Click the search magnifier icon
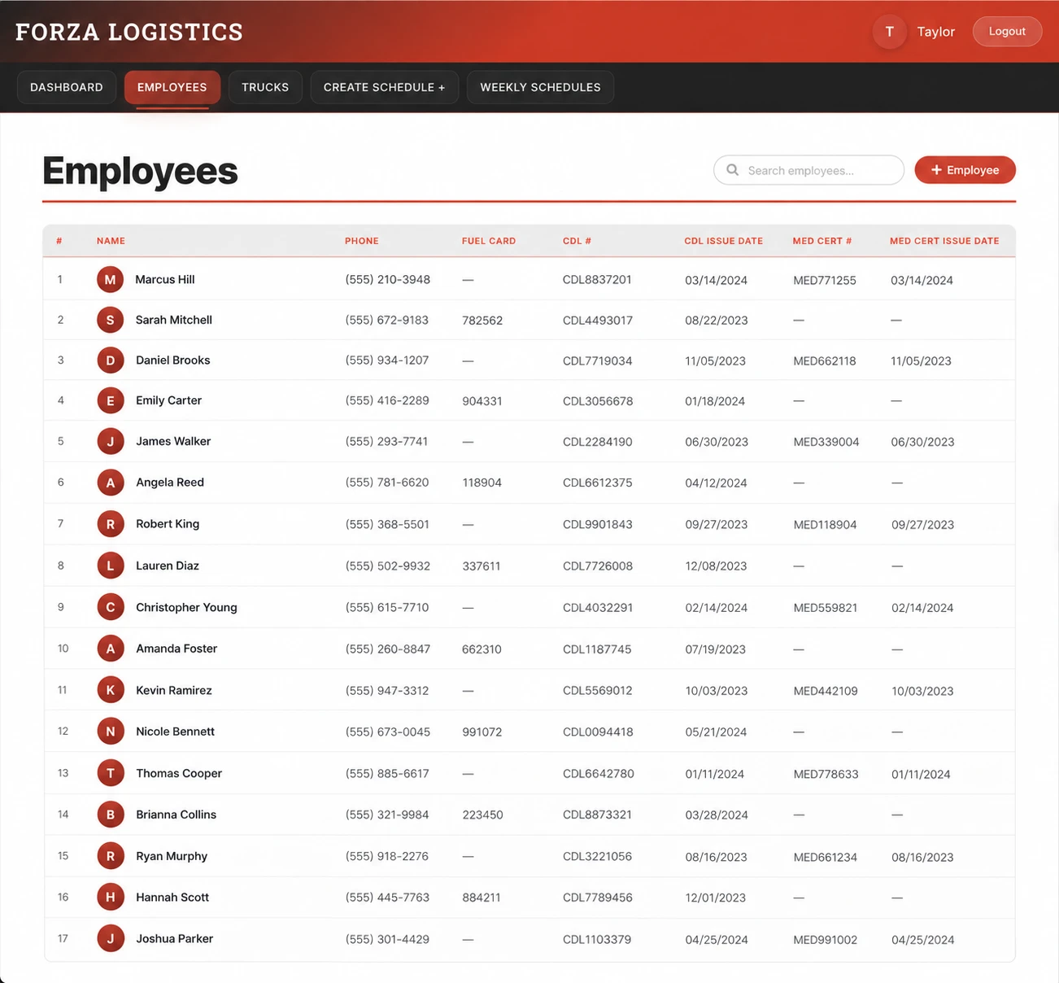Viewport: 1059px width, 983px height. [x=733, y=170]
